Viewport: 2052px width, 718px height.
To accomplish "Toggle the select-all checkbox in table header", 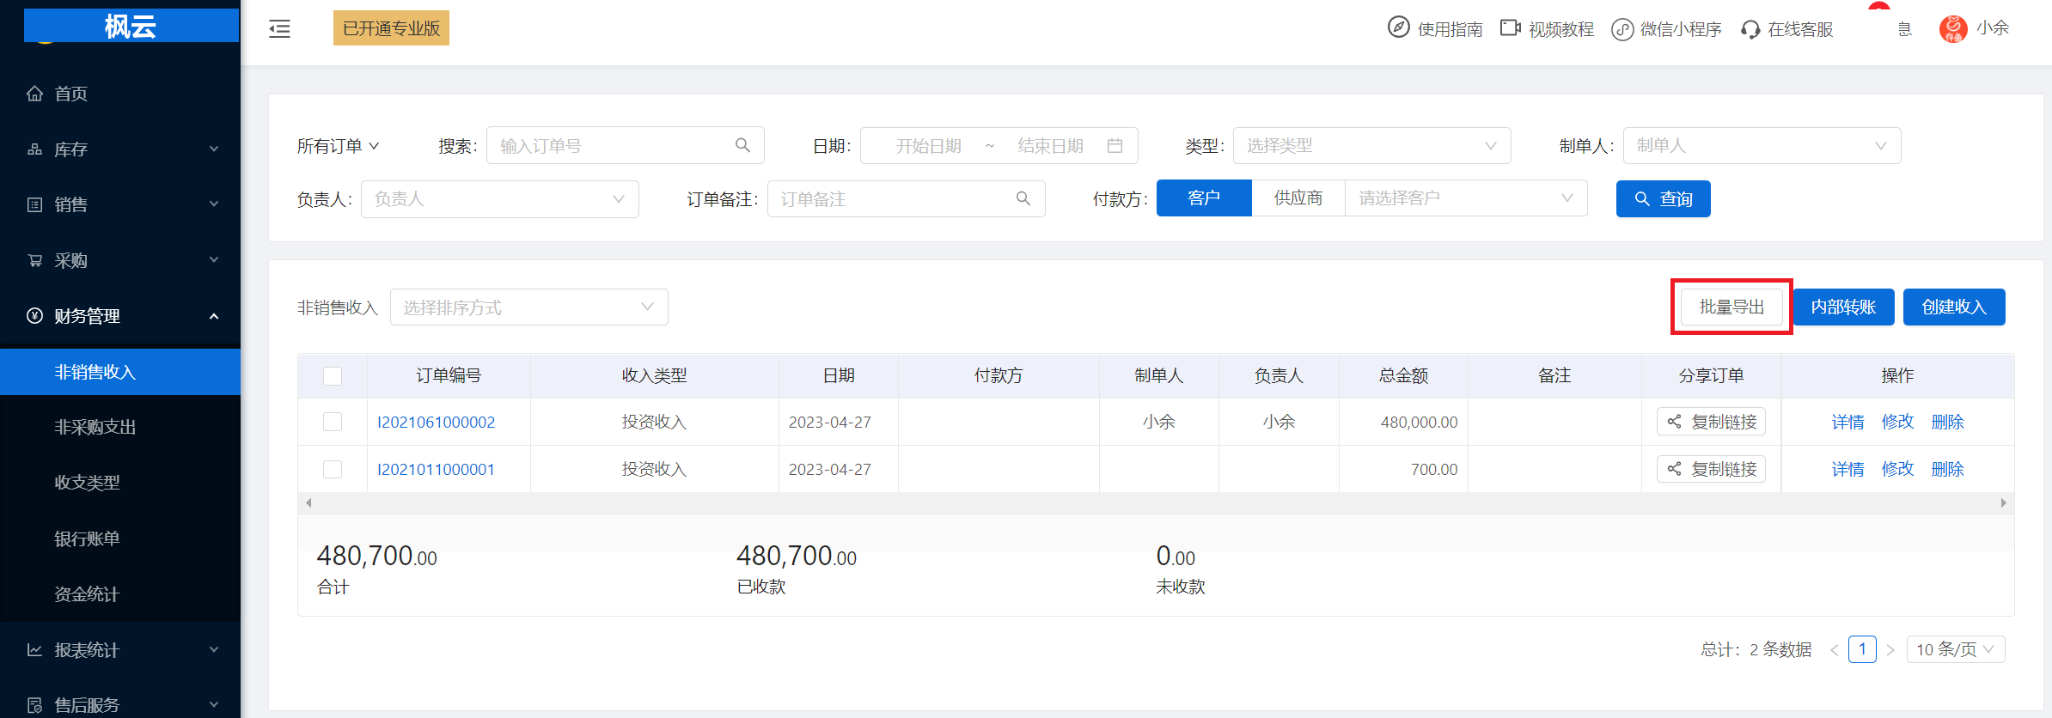I will pyautogui.click(x=333, y=376).
